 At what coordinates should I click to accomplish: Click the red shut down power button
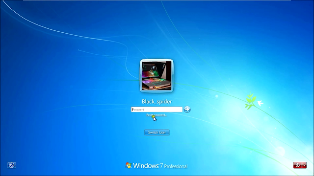298,165
